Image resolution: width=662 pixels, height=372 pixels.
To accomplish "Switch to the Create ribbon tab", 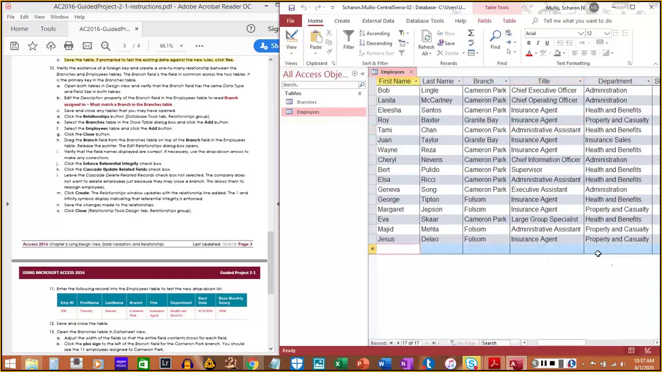I will (342, 21).
